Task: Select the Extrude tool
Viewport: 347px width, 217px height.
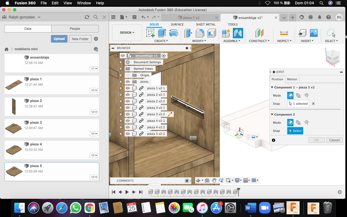Action: pos(162,33)
